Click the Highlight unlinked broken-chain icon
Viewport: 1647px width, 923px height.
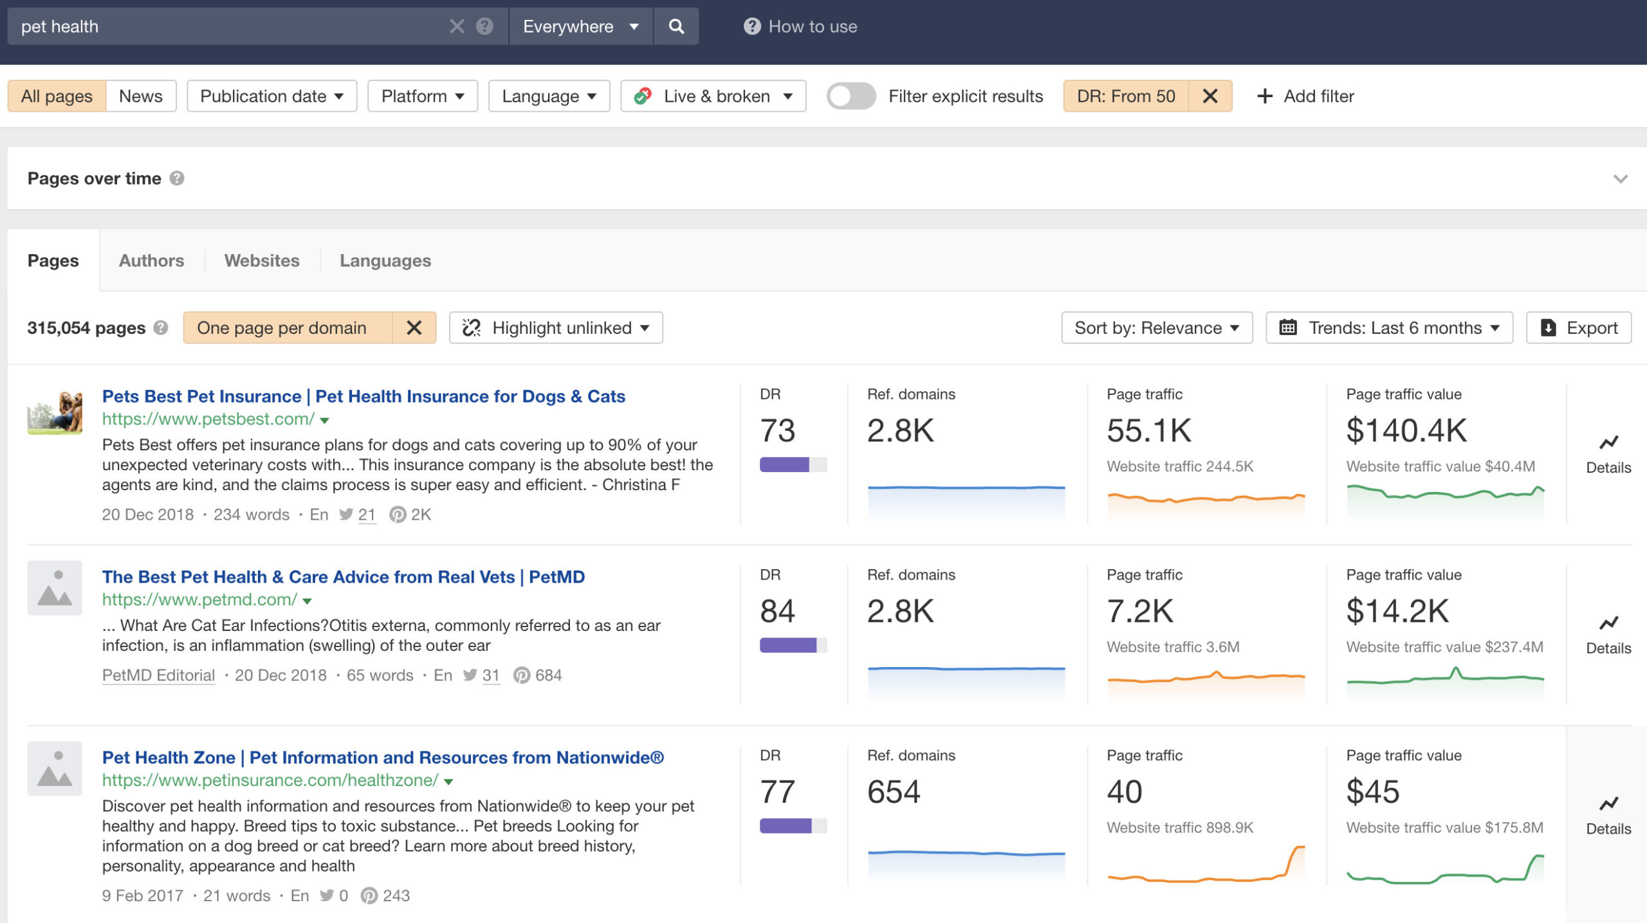[x=472, y=327]
